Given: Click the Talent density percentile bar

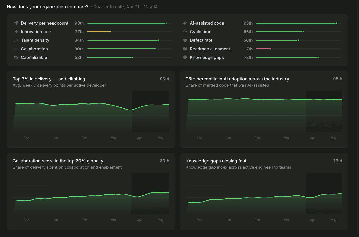Looking at the screenshot, I should (x=130, y=40).
